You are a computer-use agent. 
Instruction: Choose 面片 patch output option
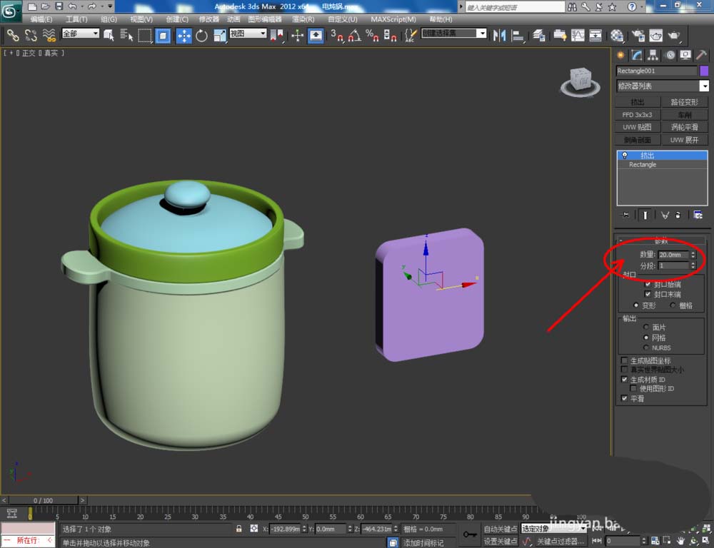pyautogui.click(x=646, y=327)
